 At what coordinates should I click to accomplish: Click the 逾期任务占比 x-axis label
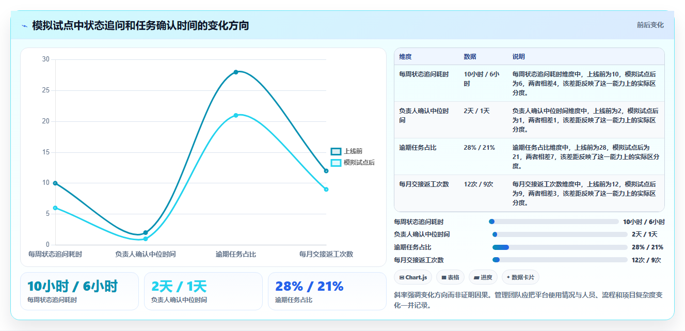tap(236, 254)
